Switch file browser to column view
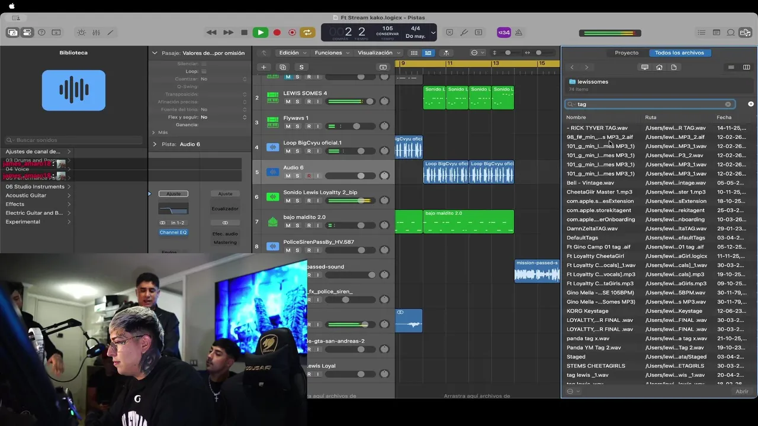Screen dimensions: 758x426 point(746,67)
